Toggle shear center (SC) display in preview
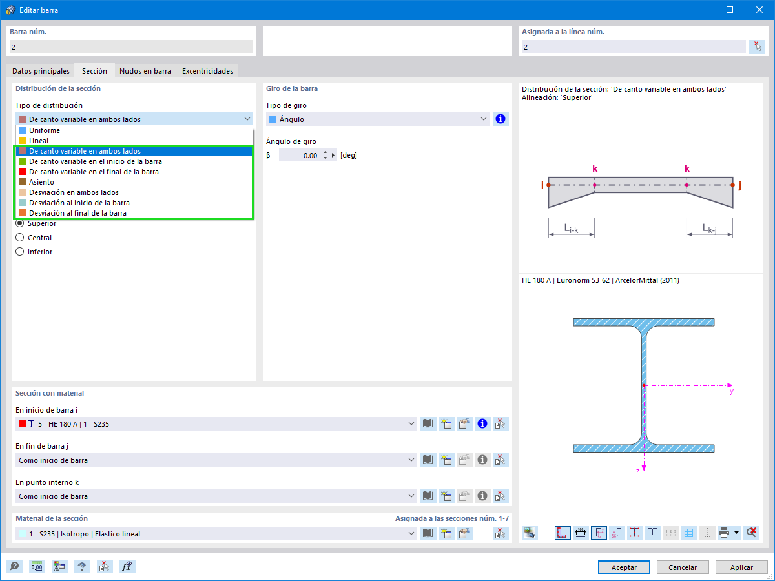The width and height of the screenshot is (775, 581). click(x=617, y=533)
